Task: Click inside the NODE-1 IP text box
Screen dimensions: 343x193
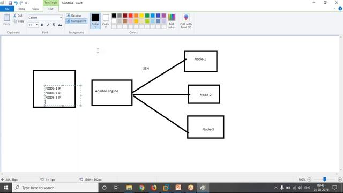Action: [63, 95]
